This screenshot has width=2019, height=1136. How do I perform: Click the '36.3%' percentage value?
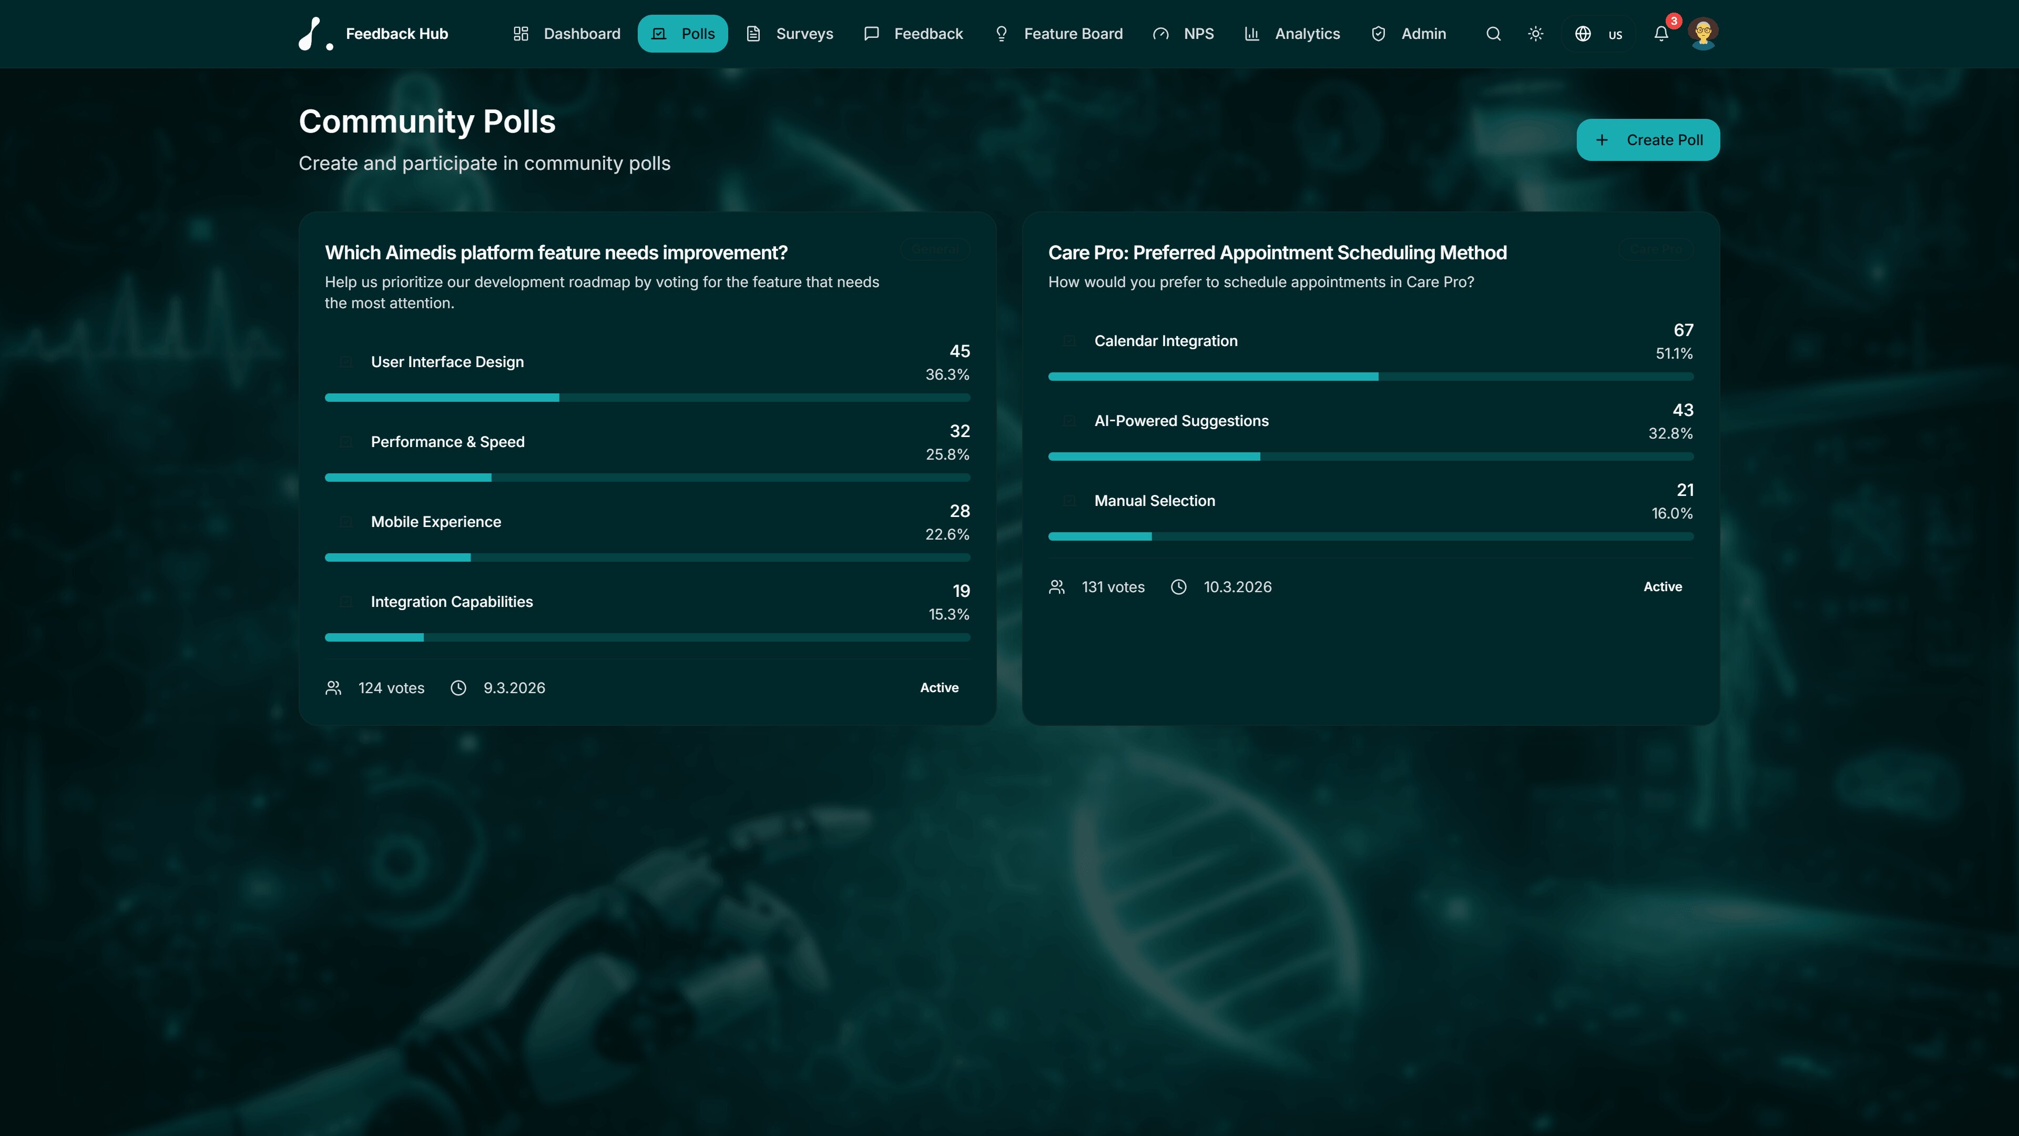pyautogui.click(x=947, y=374)
